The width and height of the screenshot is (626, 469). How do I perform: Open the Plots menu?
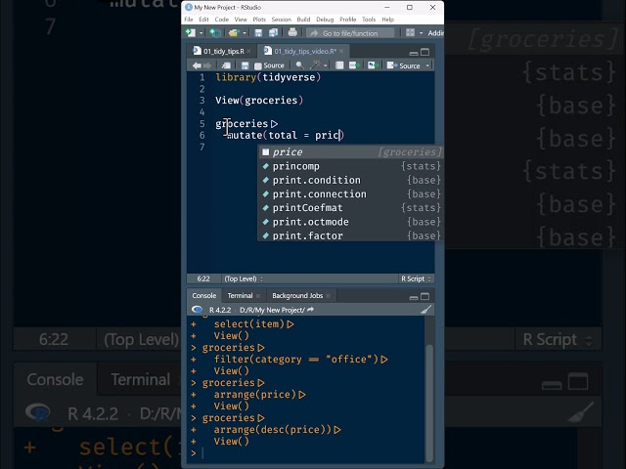tap(259, 20)
